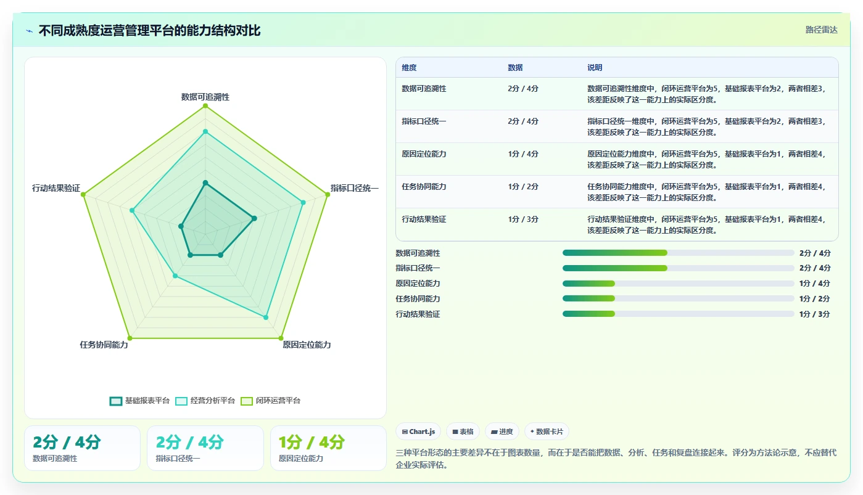Click 闭环运营平台 data point at 行动结果验证 vertex
Image resolution: width=863 pixels, height=495 pixels.
[x=83, y=195]
